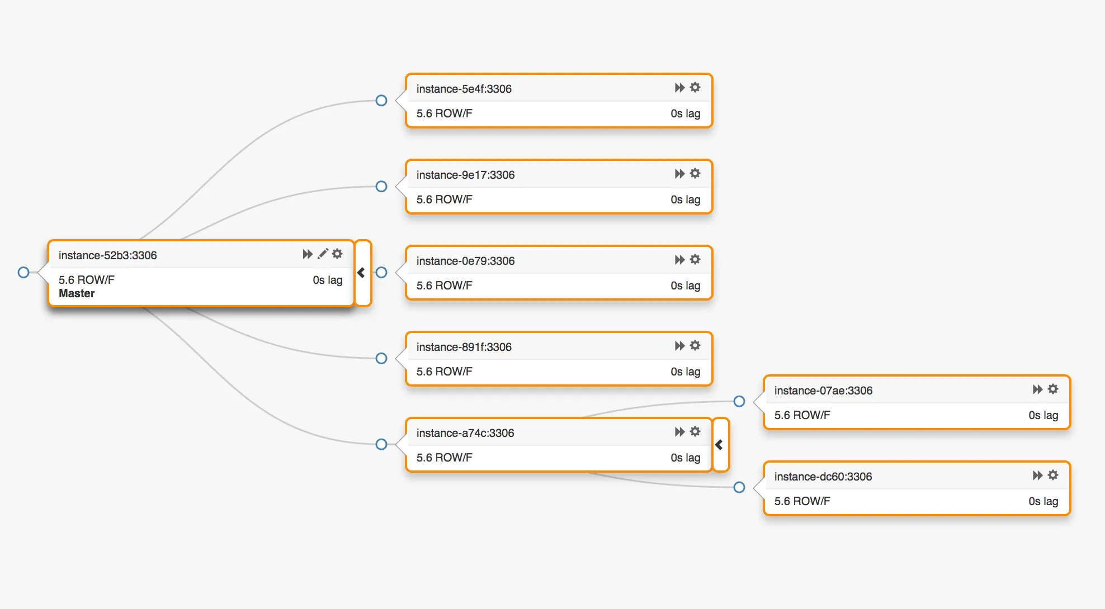Screen dimensions: 1105x609
Task: Select the instance-9e17:3306 title
Action: click(465, 175)
